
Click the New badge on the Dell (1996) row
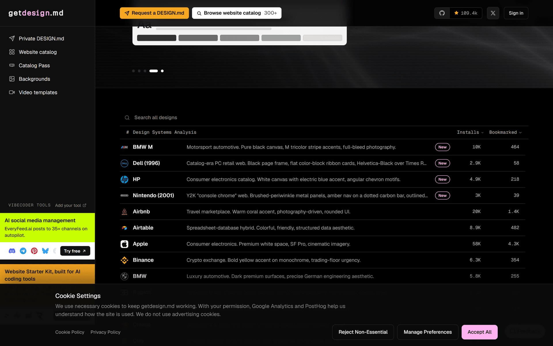click(x=442, y=163)
